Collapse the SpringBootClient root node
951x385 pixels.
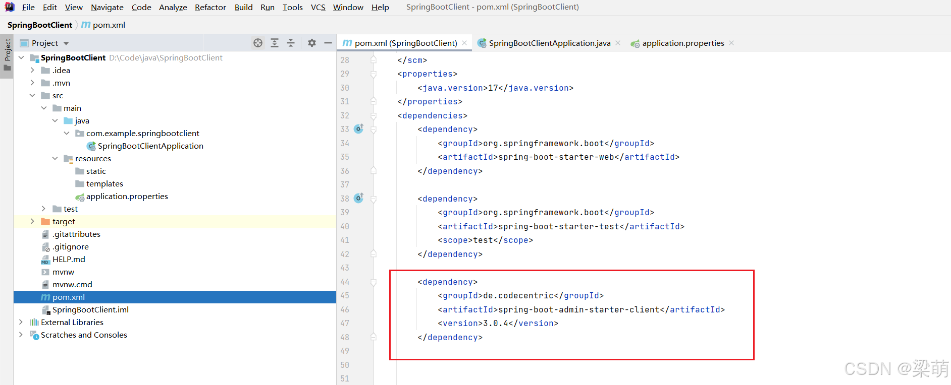pyautogui.click(x=21, y=57)
